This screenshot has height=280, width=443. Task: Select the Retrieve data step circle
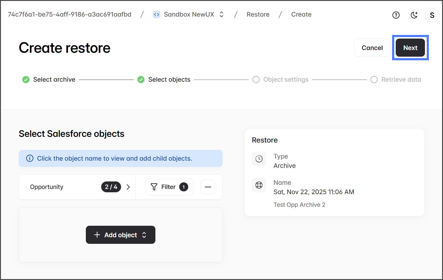374,80
